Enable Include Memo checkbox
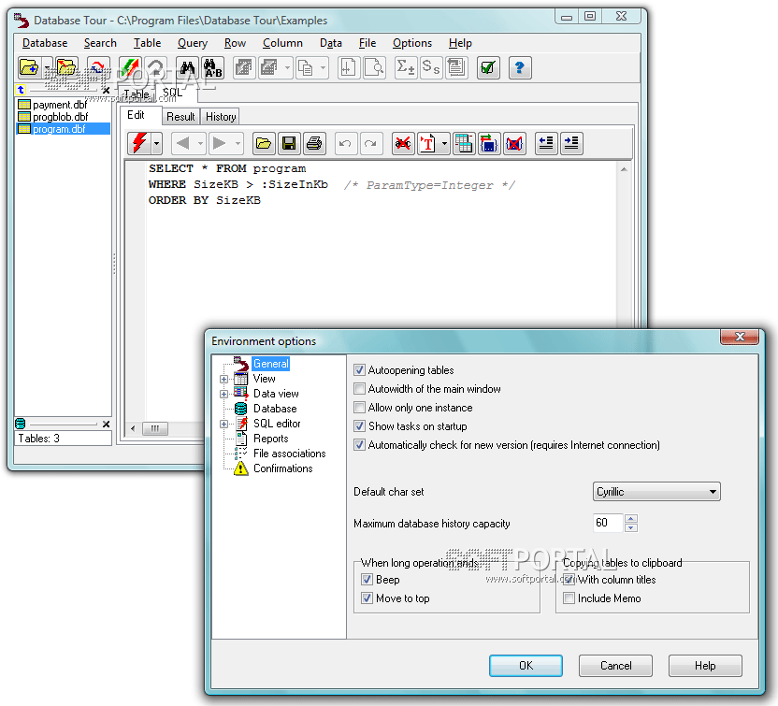Viewport: 778px width, 706px height. [x=569, y=598]
